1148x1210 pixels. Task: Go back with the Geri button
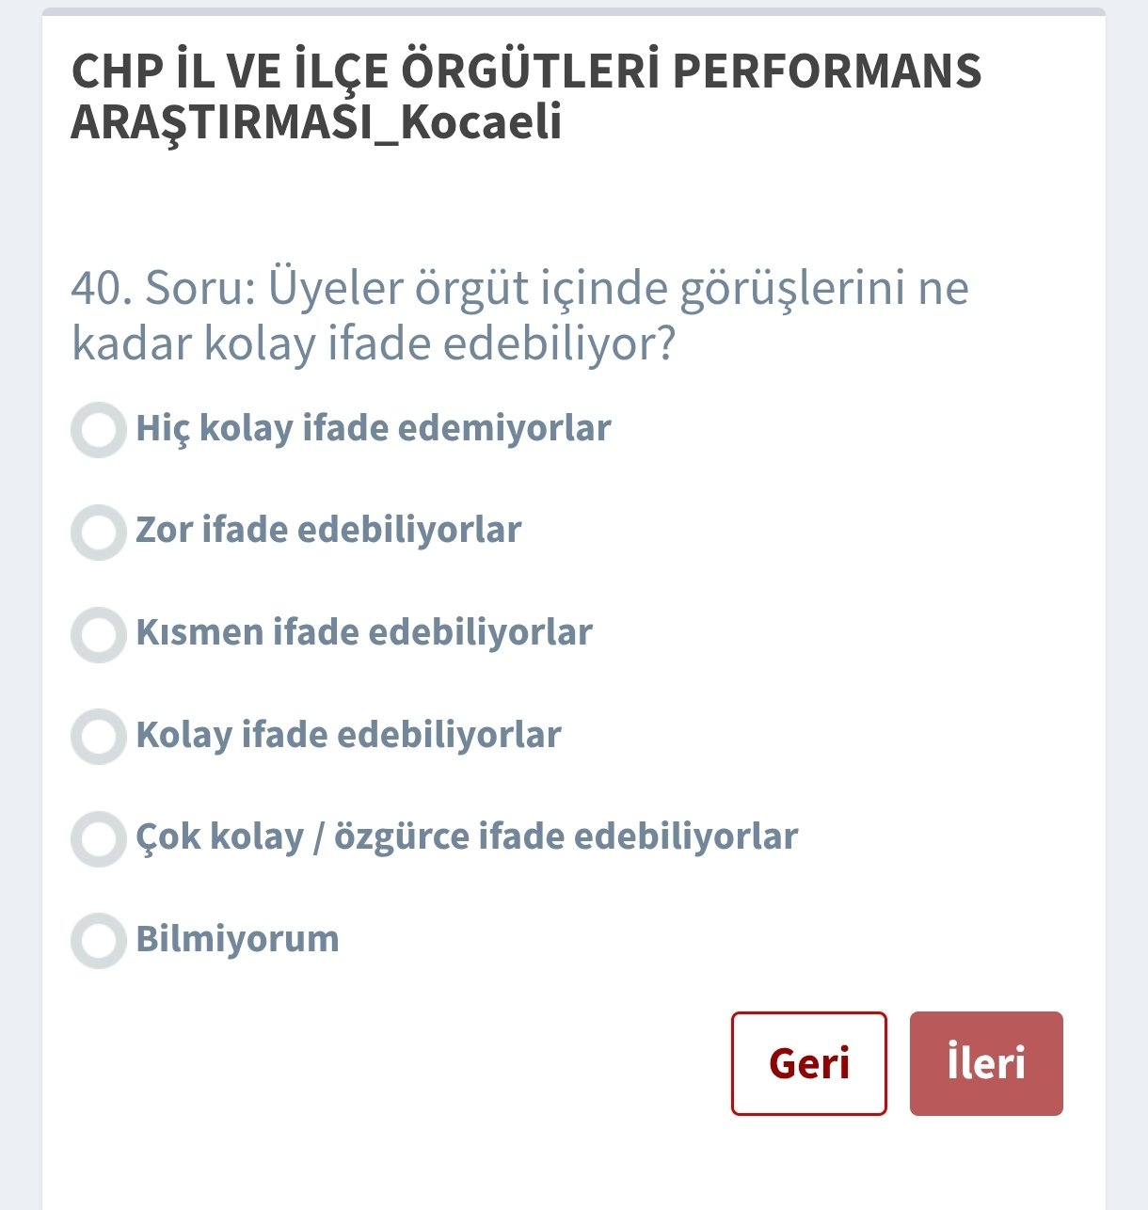click(808, 1063)
